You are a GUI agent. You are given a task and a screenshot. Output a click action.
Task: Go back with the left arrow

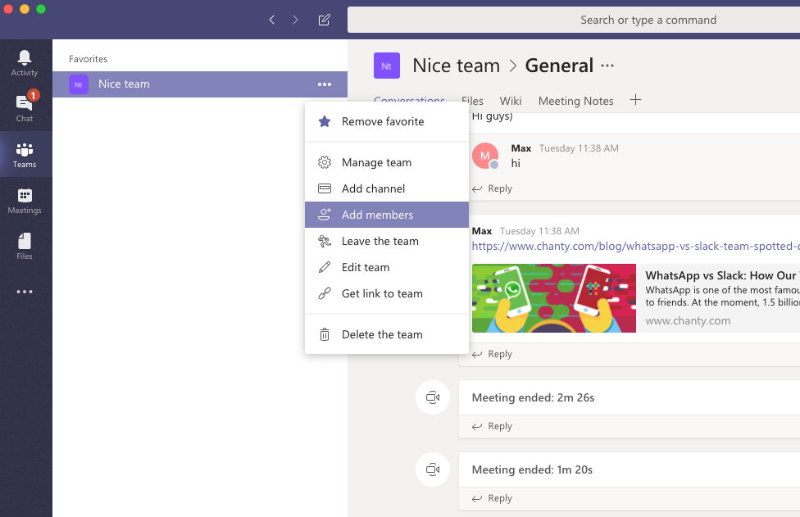point(272,20)
